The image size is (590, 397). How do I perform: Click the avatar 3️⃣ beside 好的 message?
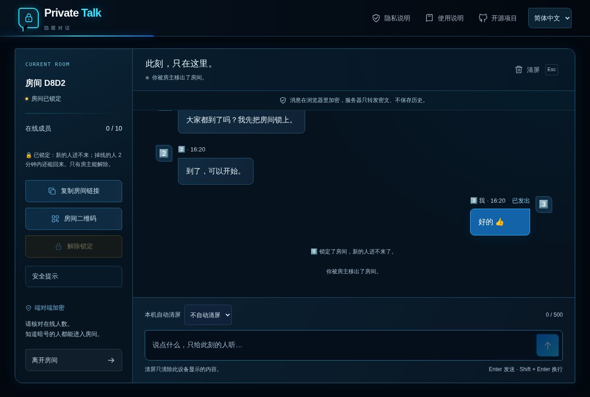pyautogui.click(x=544, y=205)
